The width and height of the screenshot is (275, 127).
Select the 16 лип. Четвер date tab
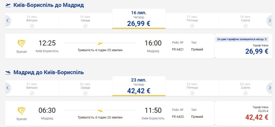pyautogui.click(x=139, y=19)
